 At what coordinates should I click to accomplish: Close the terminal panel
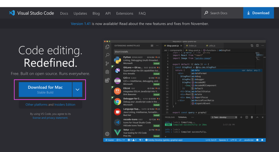[x=263, y=117]
